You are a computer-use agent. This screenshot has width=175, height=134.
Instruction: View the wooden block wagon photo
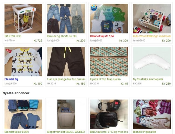pos(152,18)
